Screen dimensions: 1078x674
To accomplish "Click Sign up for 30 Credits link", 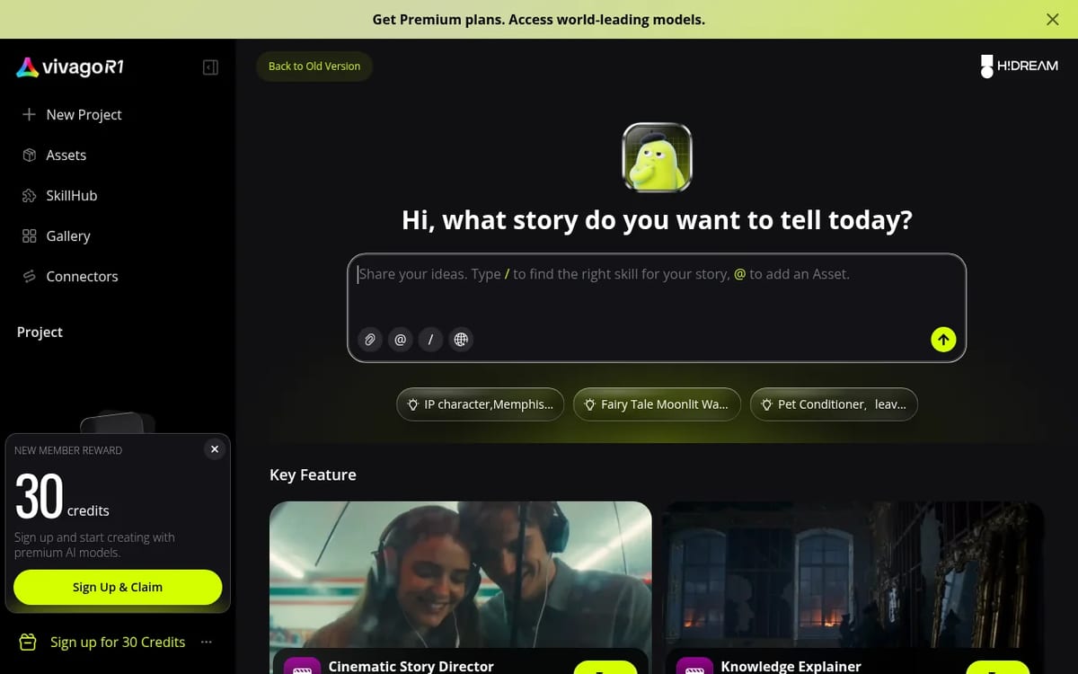I will [118, 642].
